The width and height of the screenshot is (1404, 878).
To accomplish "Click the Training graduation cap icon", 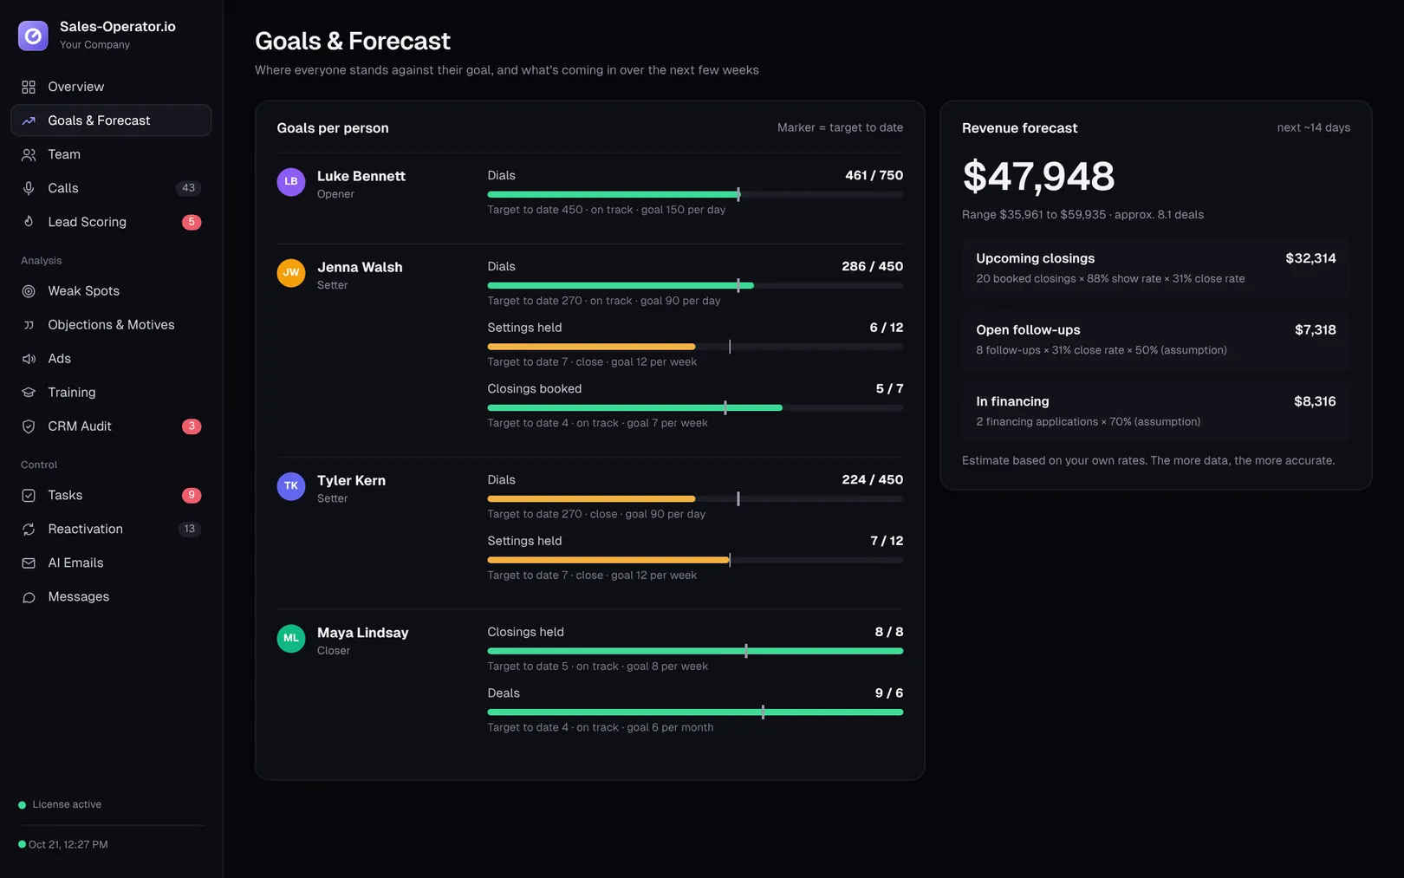I will [x=29, y=393].
